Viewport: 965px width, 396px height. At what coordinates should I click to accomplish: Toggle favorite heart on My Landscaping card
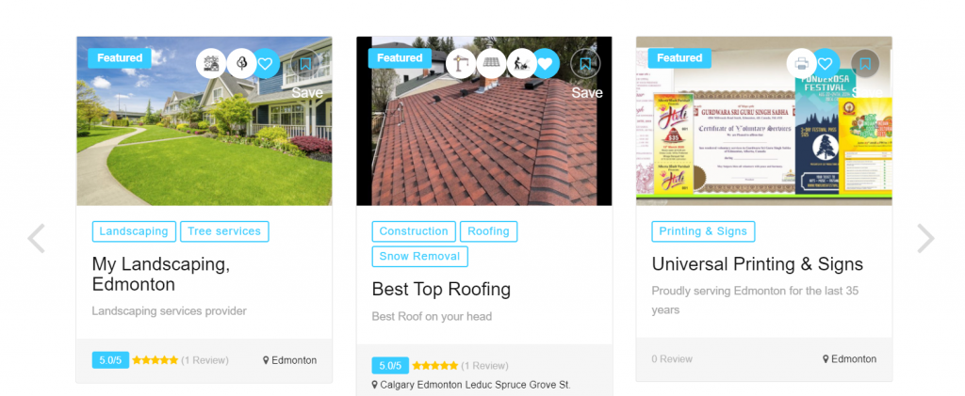[x=267, y=64]
